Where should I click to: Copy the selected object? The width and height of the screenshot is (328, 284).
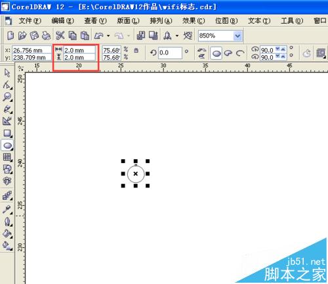(x=72, y=35)
